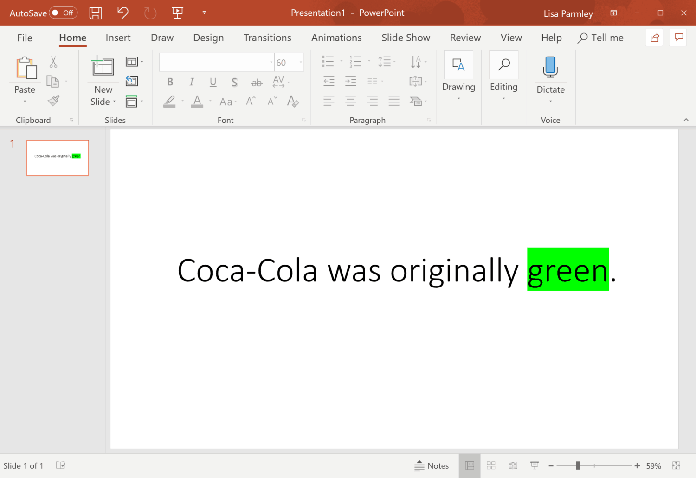
Task: Start slide show from beginning icon
Action: [178, 13]
